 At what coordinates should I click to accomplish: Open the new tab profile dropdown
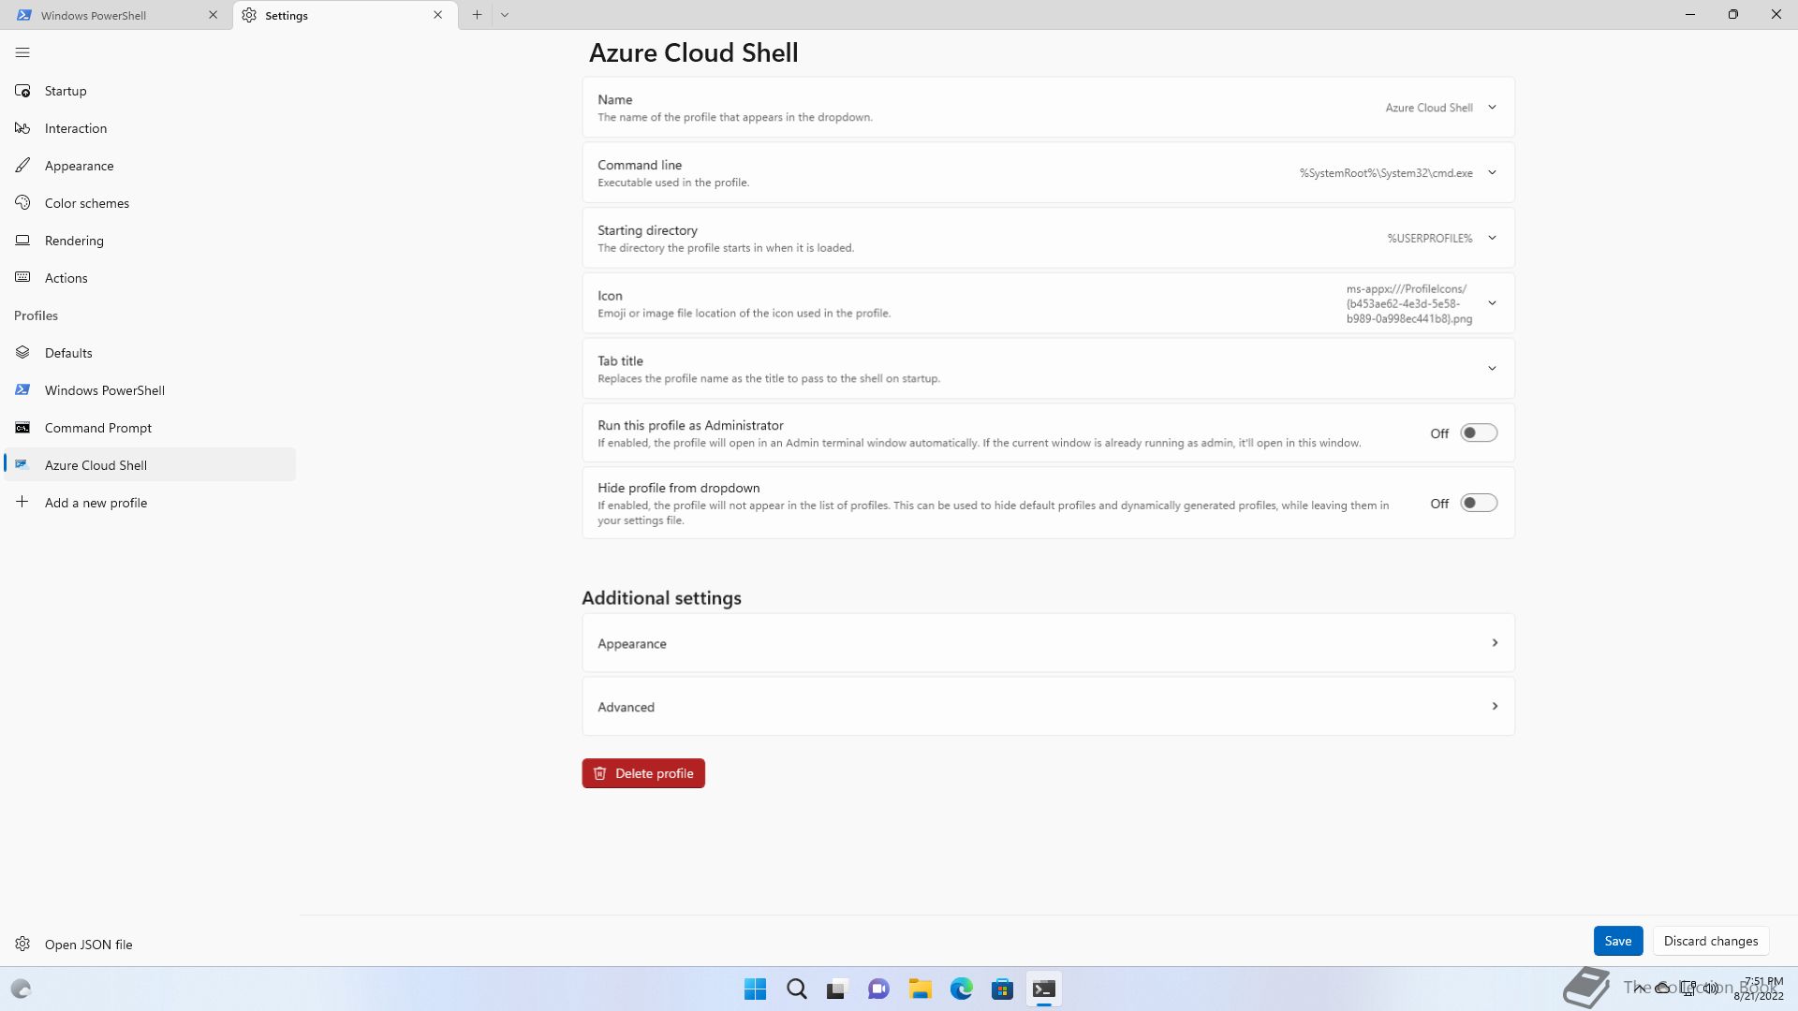pos(505,15)
